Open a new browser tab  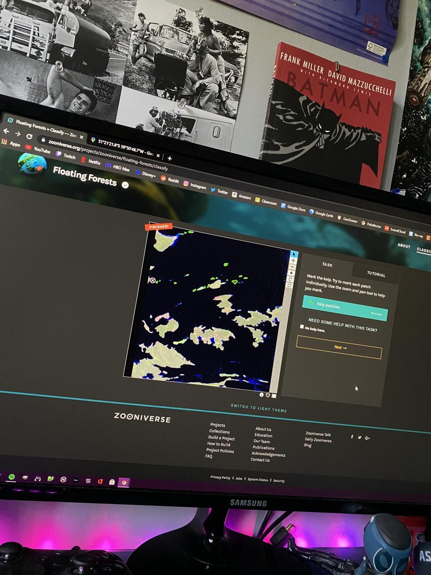click(x=170, y=158)
